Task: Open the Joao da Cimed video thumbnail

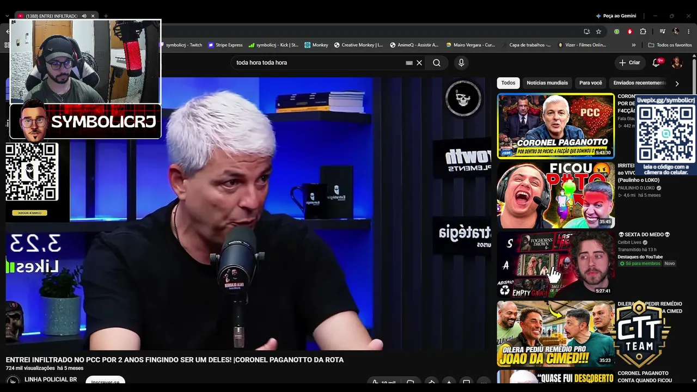Action: (x=555, y=333)
